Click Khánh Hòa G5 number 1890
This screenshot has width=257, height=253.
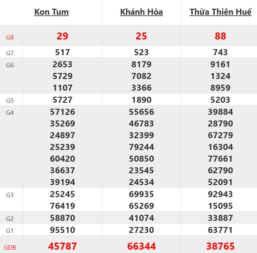click(x=141, y=100)
